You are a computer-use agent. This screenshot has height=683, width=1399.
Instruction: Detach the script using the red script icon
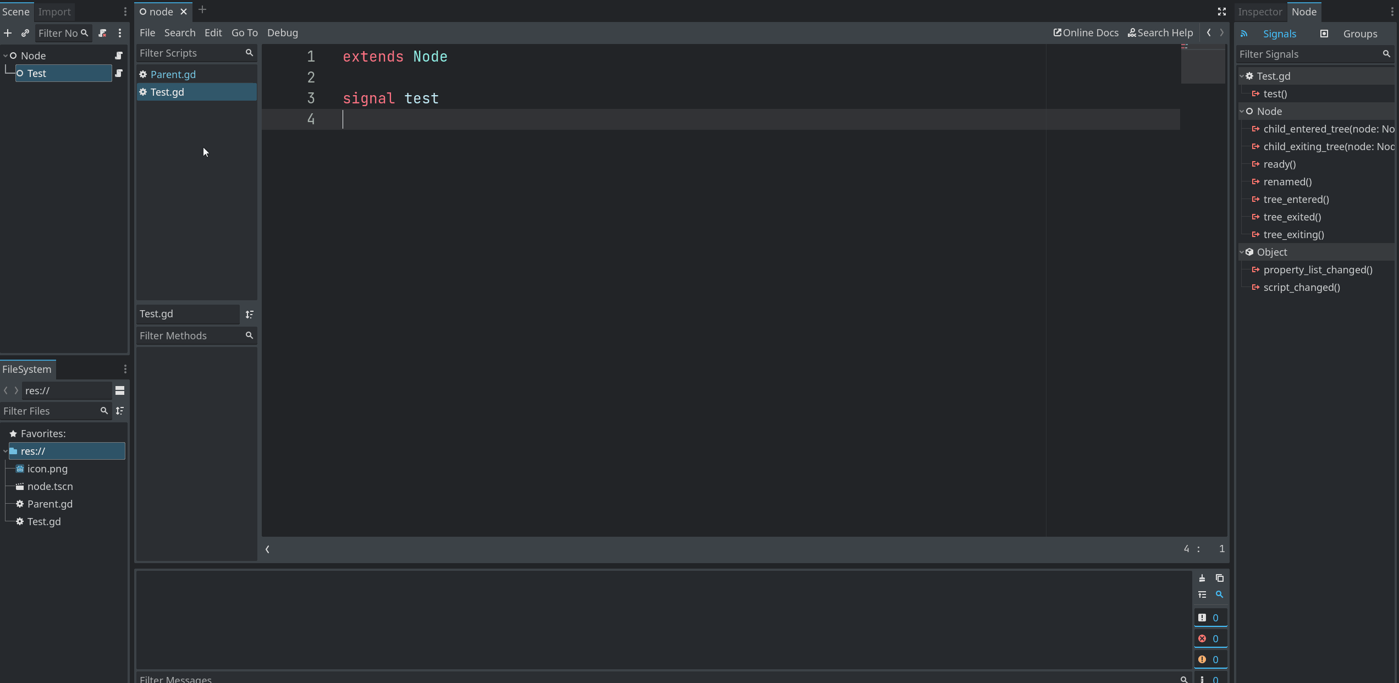(103, 33)
